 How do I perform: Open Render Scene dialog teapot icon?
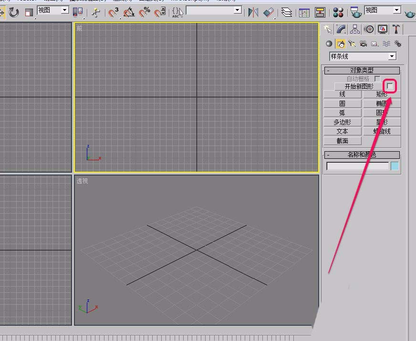356,12
